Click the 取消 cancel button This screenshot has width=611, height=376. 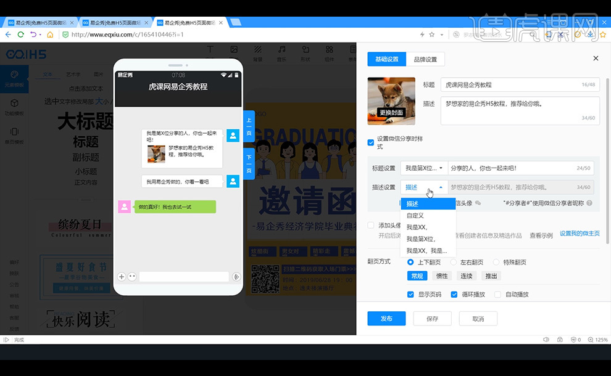[x=478, y=319]
